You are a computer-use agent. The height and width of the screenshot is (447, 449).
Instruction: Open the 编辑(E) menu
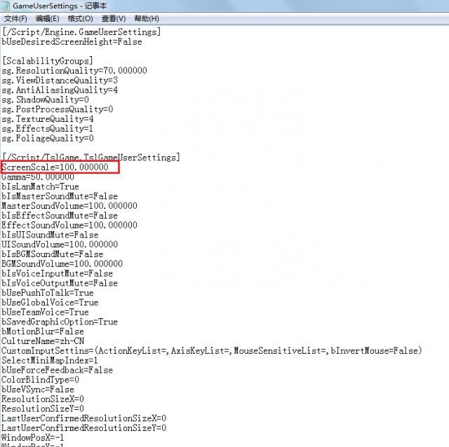(x=47, y=19)
